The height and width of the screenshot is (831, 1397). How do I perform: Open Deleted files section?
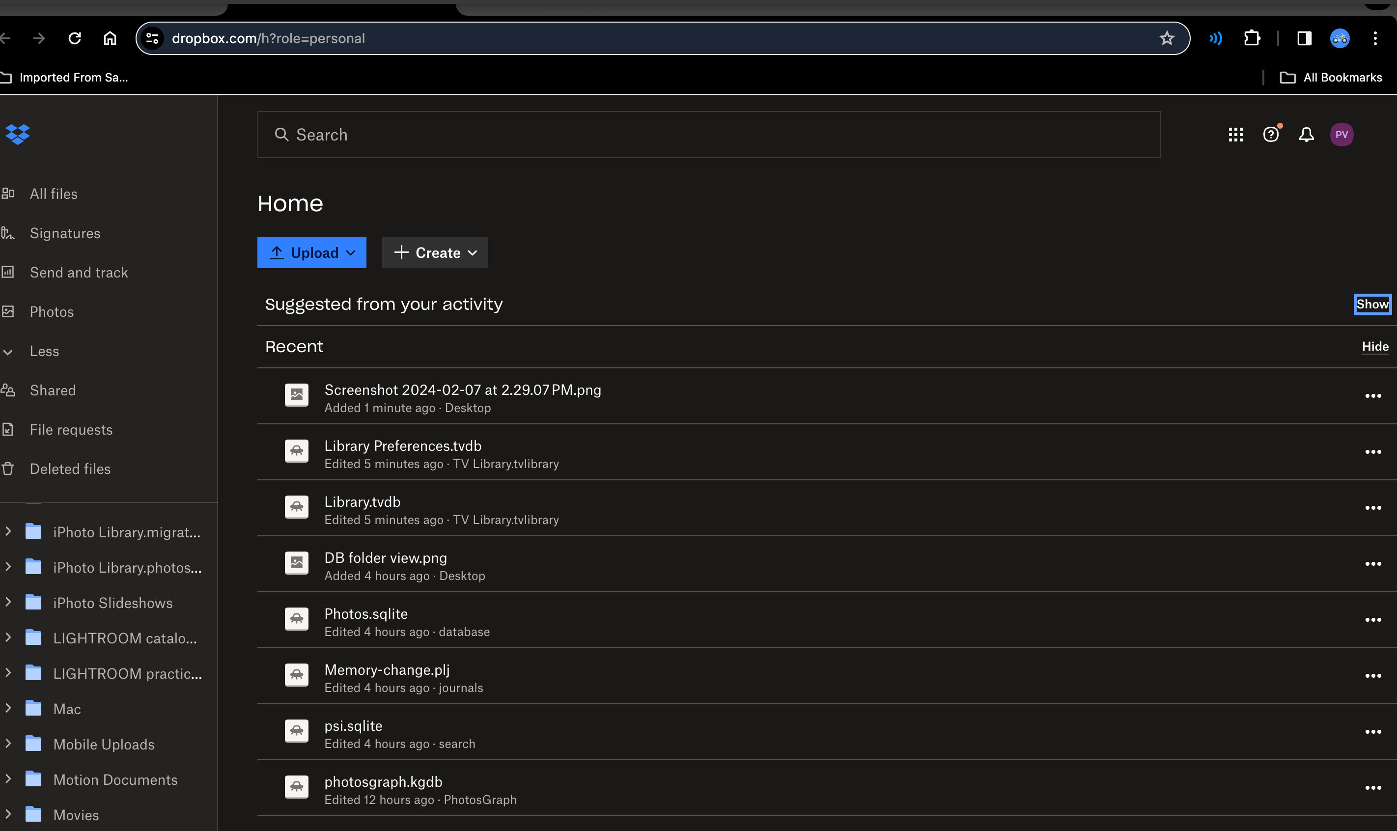(70, 468)
